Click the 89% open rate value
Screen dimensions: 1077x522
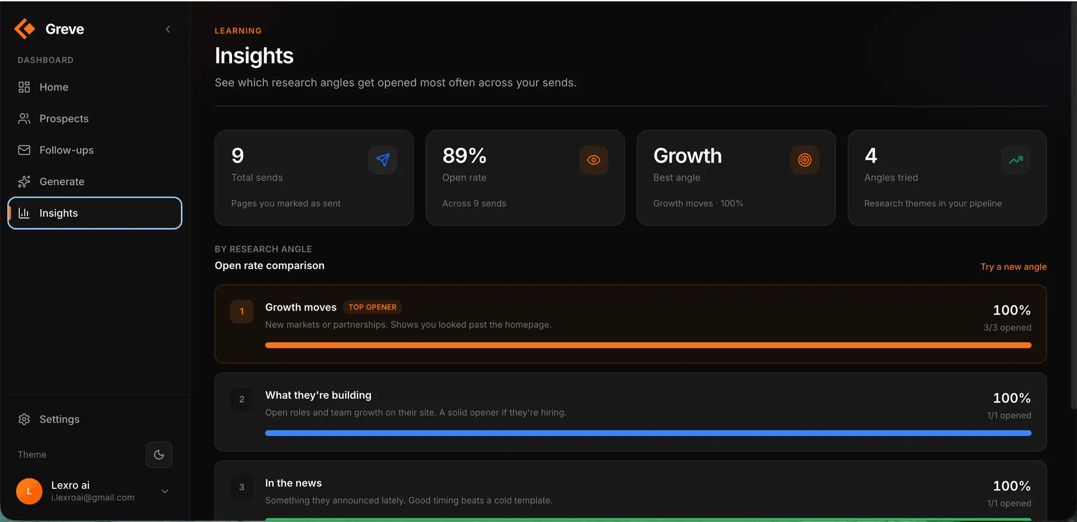464,156
